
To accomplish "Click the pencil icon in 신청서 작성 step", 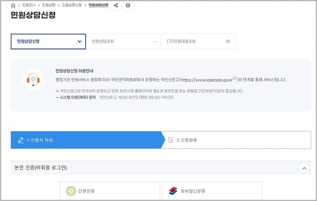I will [21, 140].
